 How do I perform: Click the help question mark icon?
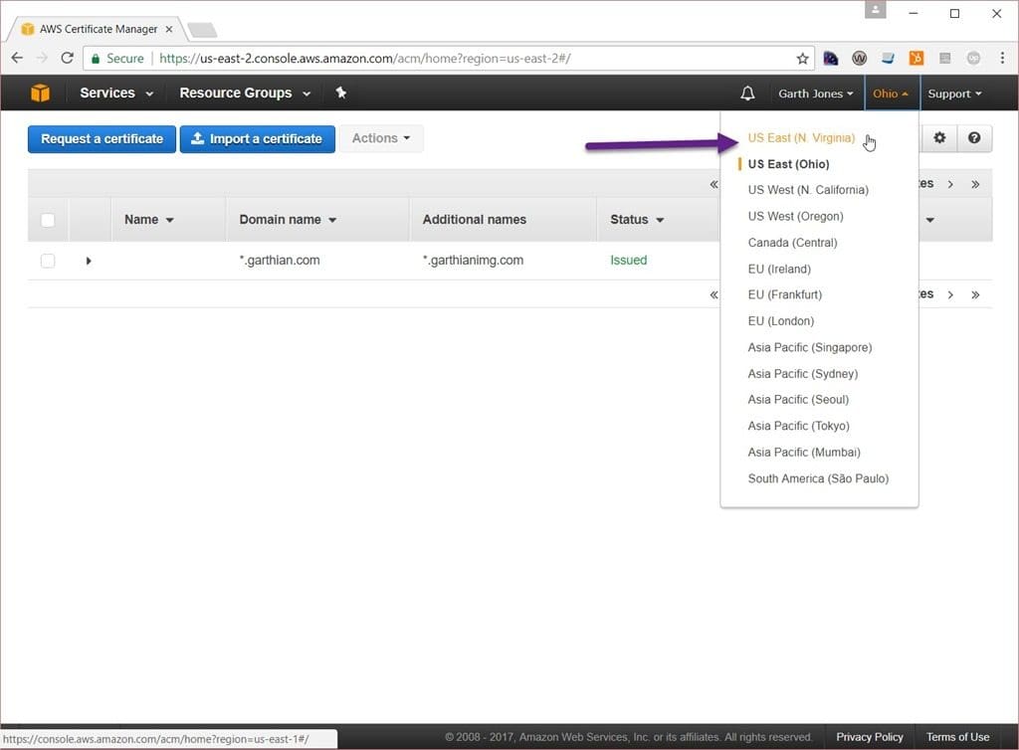pos(973,137)
